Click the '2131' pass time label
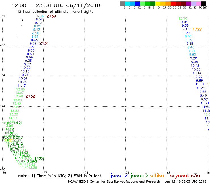Image resolution: width=210 pixels, height=184 pixels. point(44,43)
